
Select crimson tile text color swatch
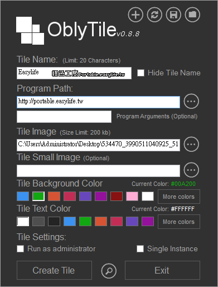117,222
